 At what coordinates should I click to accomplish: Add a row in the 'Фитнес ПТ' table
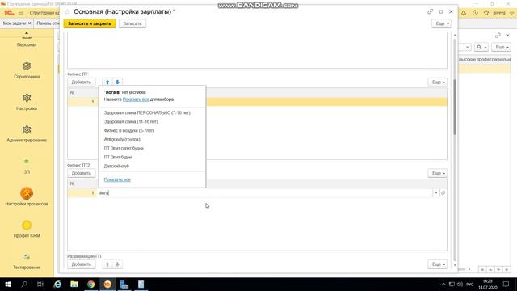[81, 82]
